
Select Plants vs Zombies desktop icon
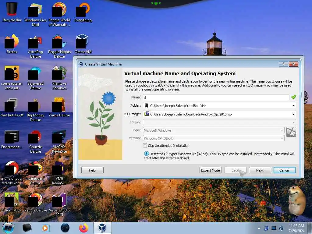tap(59, 78)
